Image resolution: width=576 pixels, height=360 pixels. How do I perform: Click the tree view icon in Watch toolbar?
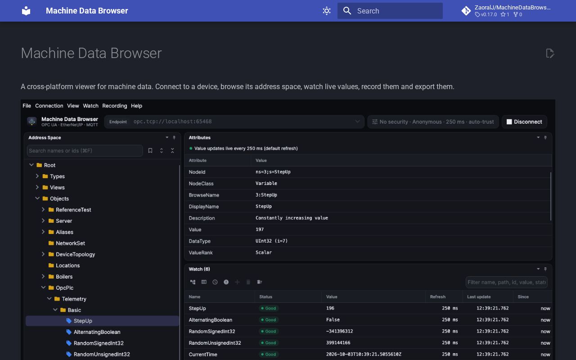tap(193, 282)
